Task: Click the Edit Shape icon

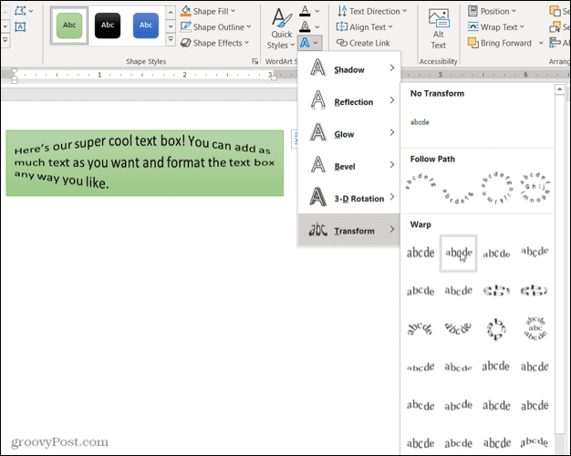Action: (20, 11)
